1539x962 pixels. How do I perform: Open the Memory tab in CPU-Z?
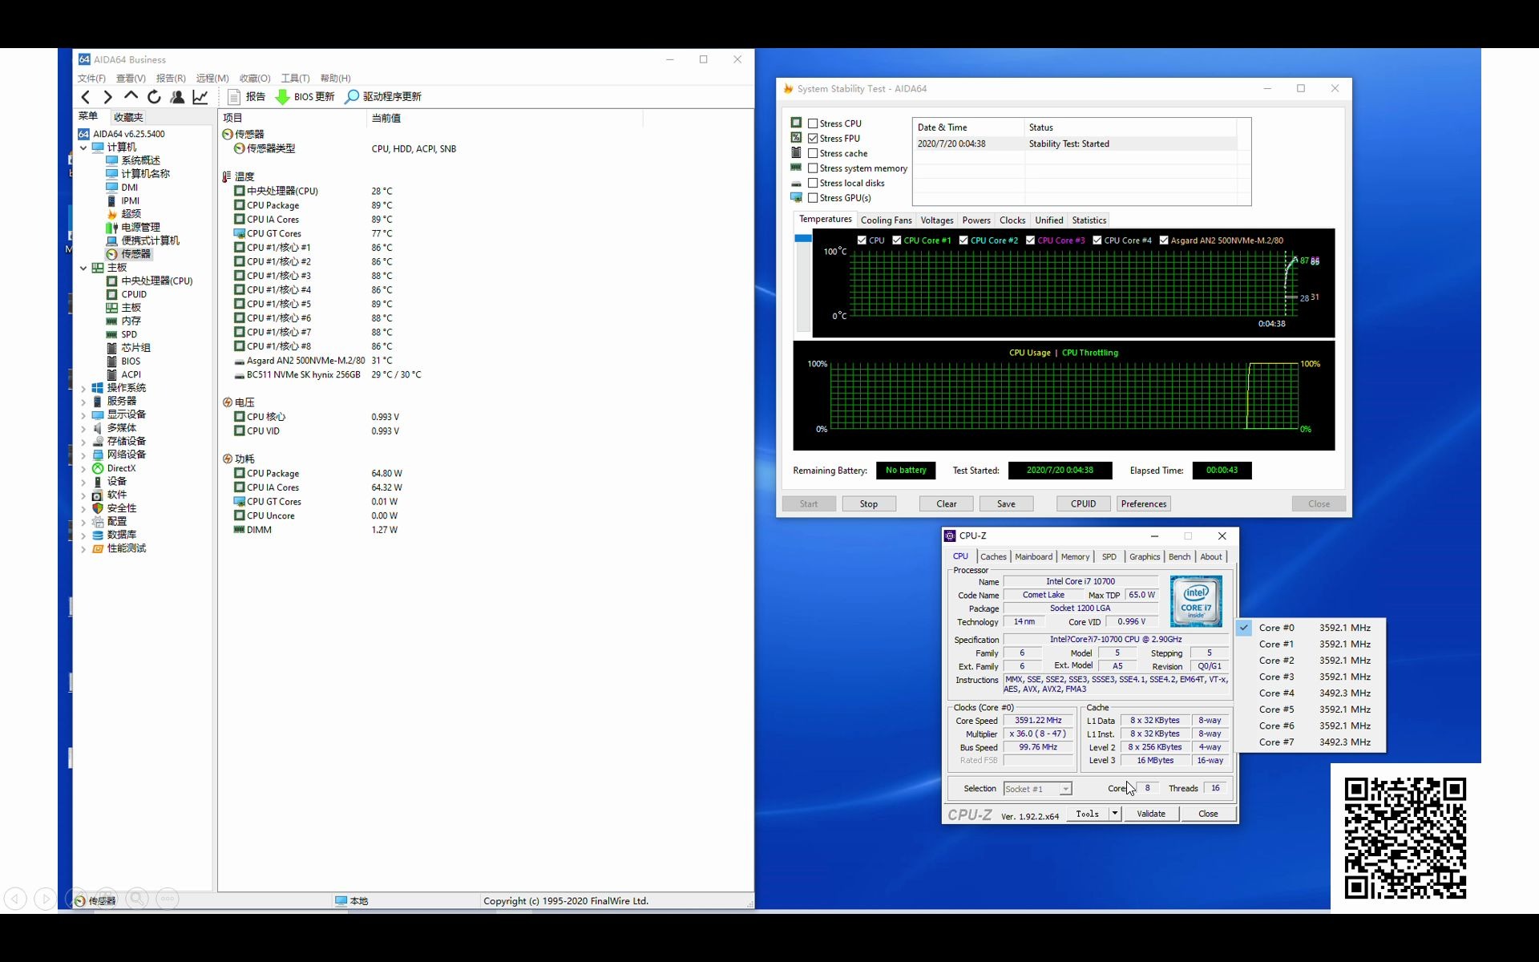point(1075,557)
